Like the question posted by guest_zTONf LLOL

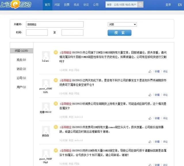coord(150,95)
